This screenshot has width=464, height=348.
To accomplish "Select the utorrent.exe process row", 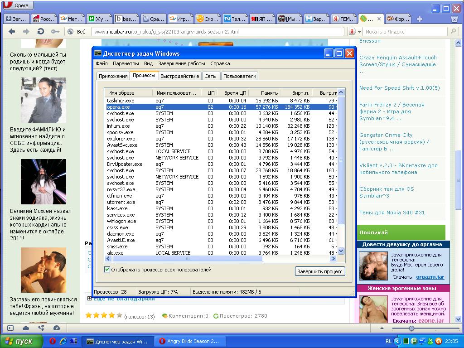I will click(222, 202).
